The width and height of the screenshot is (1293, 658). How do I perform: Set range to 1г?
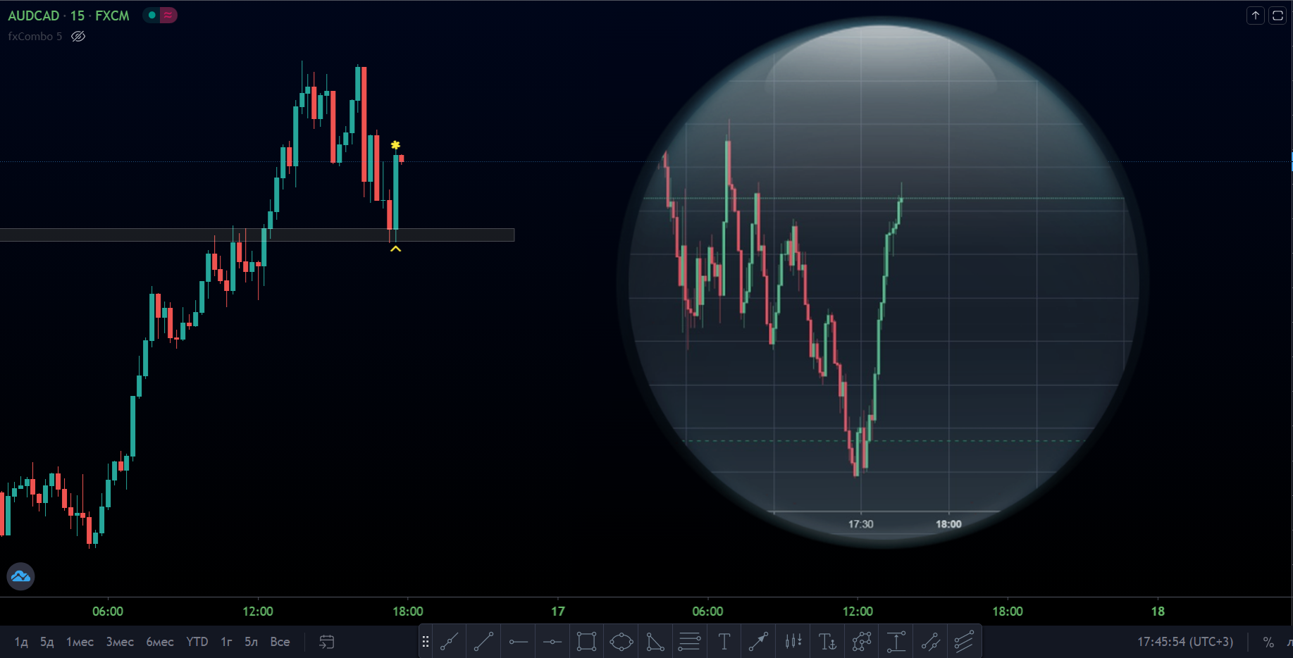[226, 642]
